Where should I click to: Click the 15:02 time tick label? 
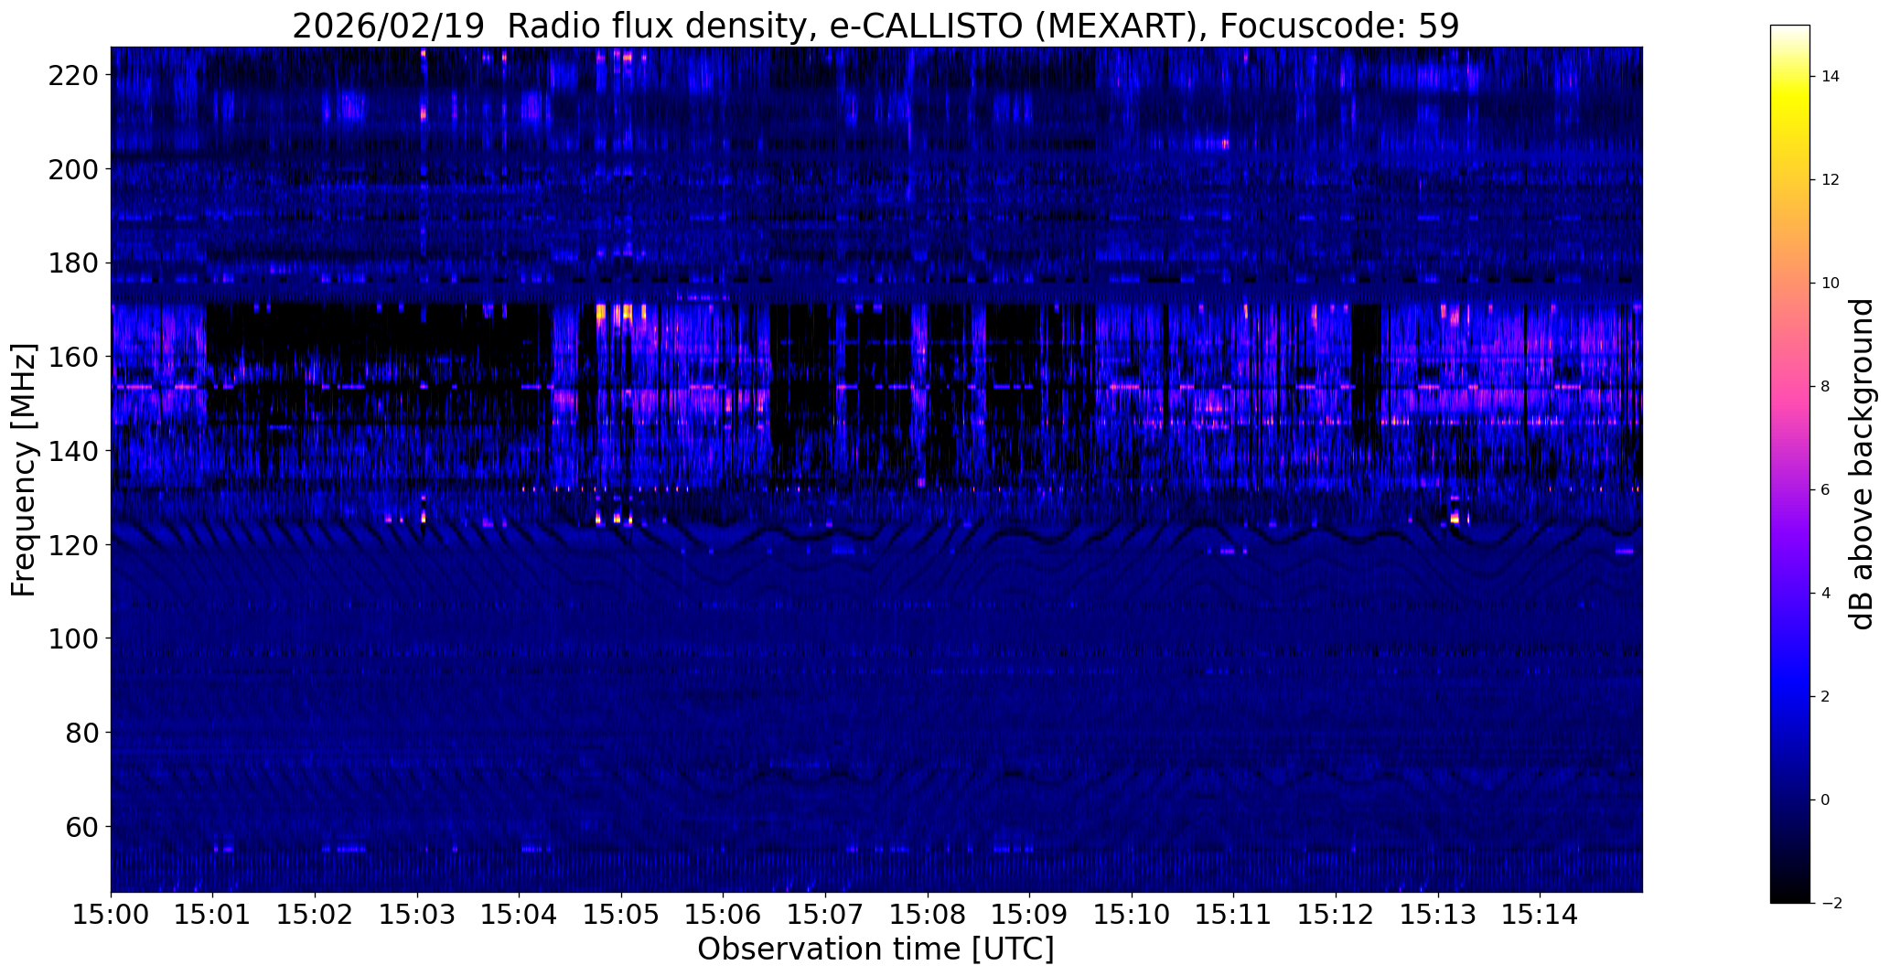[316, 915]
